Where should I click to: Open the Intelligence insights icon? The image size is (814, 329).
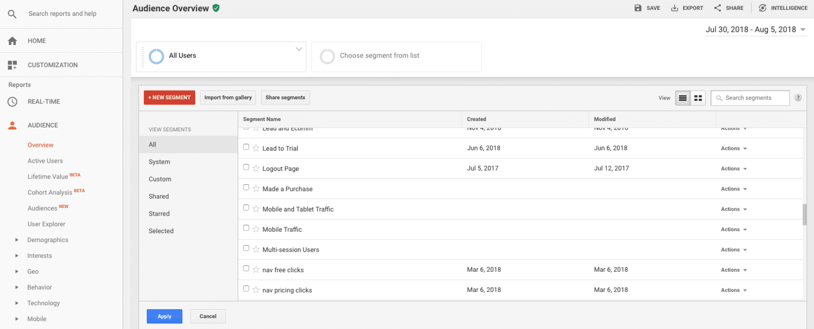762,8
